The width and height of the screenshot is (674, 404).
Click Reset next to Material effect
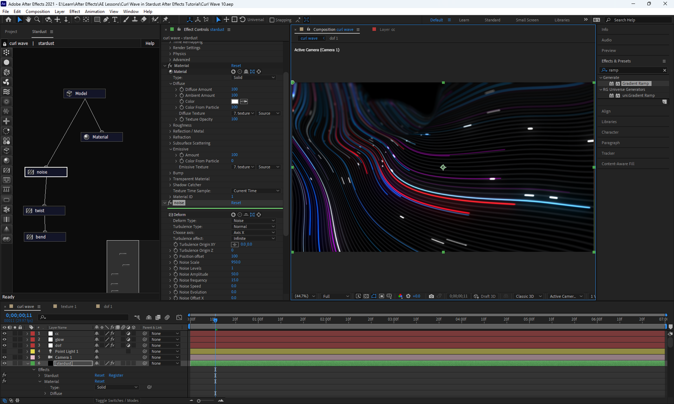(x=236, y=66)
